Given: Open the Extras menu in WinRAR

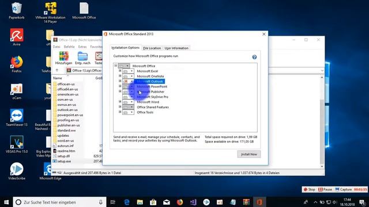Looking at the screenshot, I should [82, 47].
